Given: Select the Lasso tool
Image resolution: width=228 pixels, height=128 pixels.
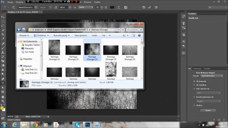Looking at the screenshot, I should (x=3, y=26).
